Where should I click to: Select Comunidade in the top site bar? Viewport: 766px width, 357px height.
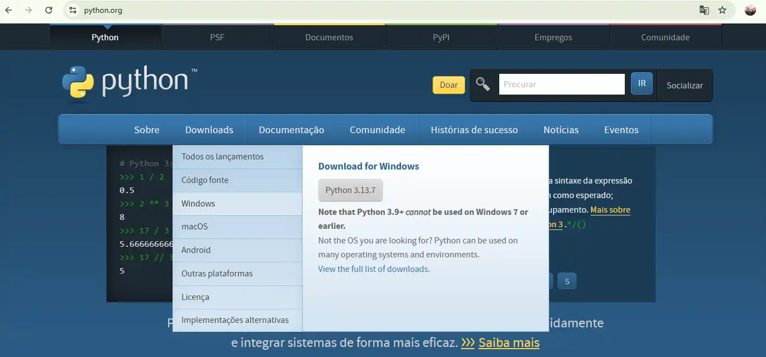point(665,37)
